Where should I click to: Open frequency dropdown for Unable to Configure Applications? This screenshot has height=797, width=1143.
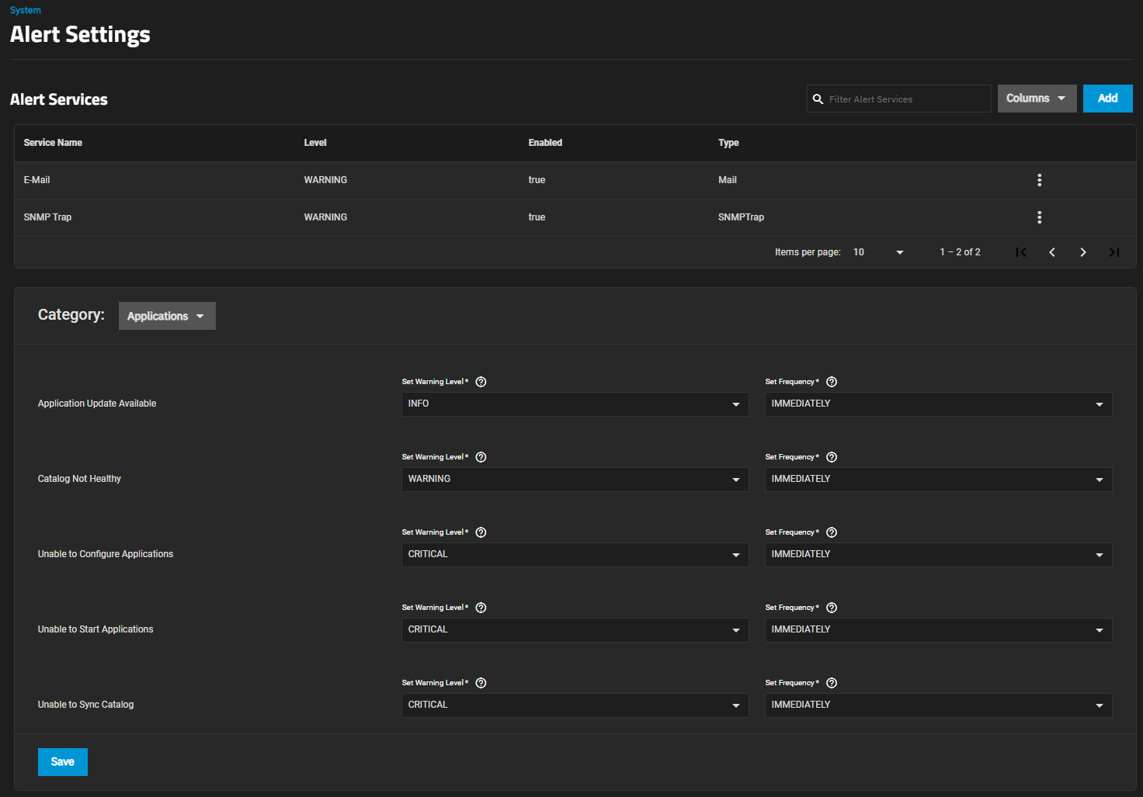pyautogui.click(x=938, y=555)
